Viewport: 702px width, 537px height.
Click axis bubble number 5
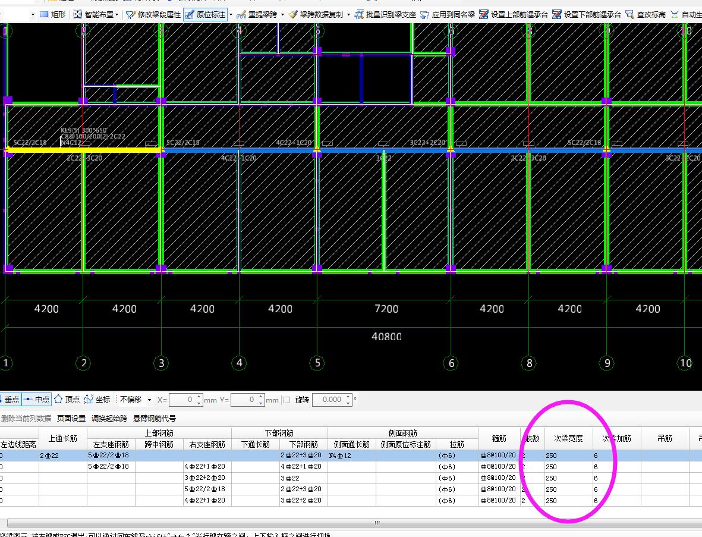click(317, 363)
